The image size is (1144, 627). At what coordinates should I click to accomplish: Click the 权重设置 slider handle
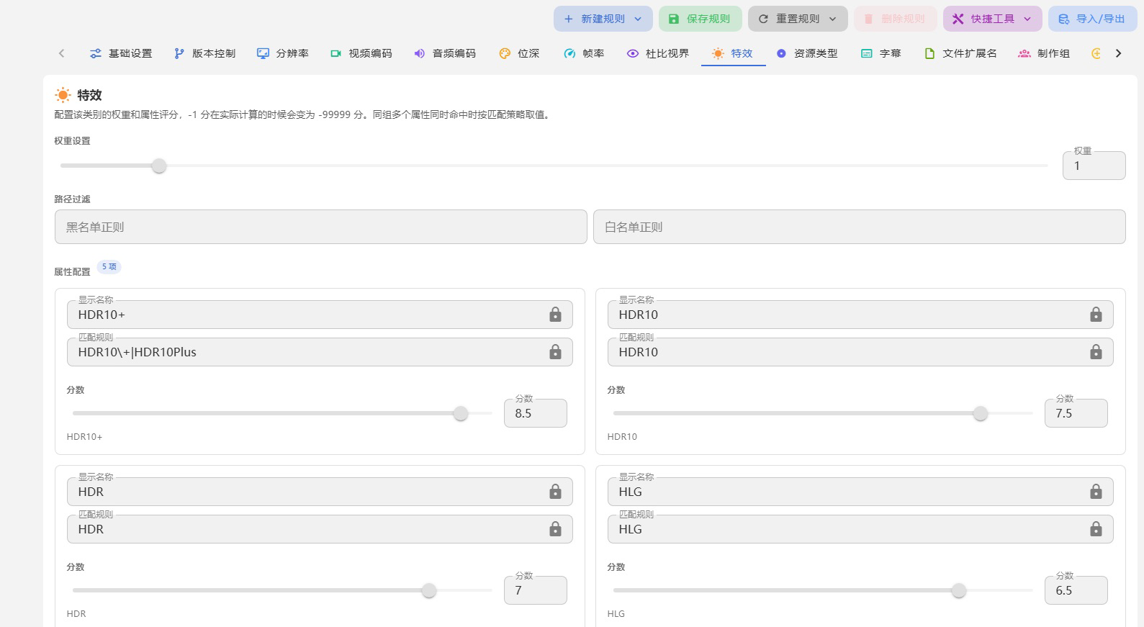[159, 166]
